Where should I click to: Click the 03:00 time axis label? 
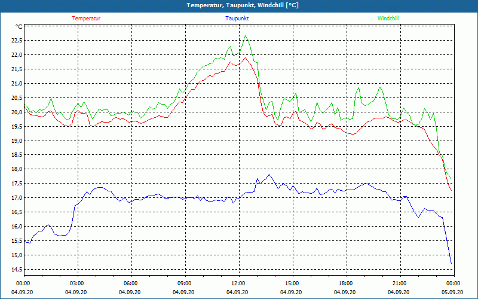pos(78,283)
